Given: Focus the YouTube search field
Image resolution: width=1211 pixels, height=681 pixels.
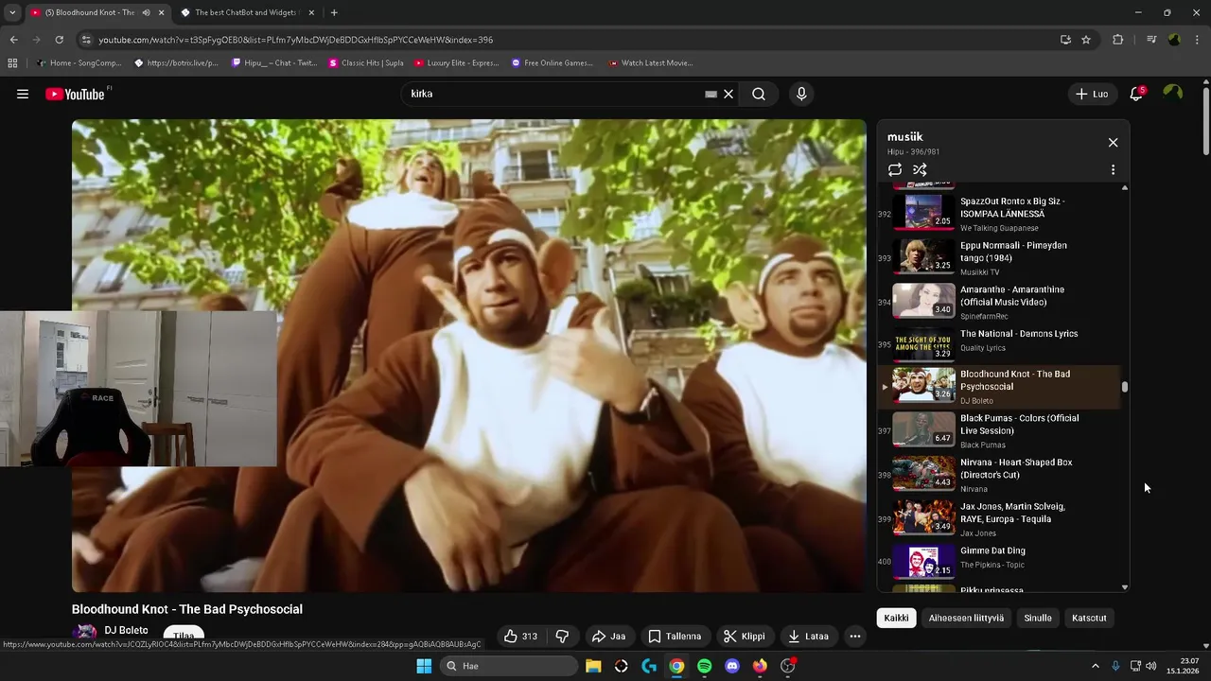Looking at the screenshot, I should click(553, 94).
